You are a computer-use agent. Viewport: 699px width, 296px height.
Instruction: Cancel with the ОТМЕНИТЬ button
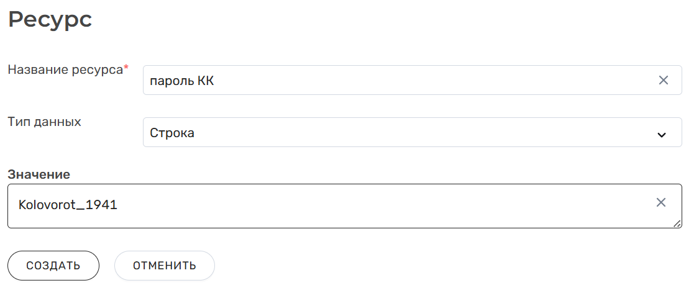[165, 266]
